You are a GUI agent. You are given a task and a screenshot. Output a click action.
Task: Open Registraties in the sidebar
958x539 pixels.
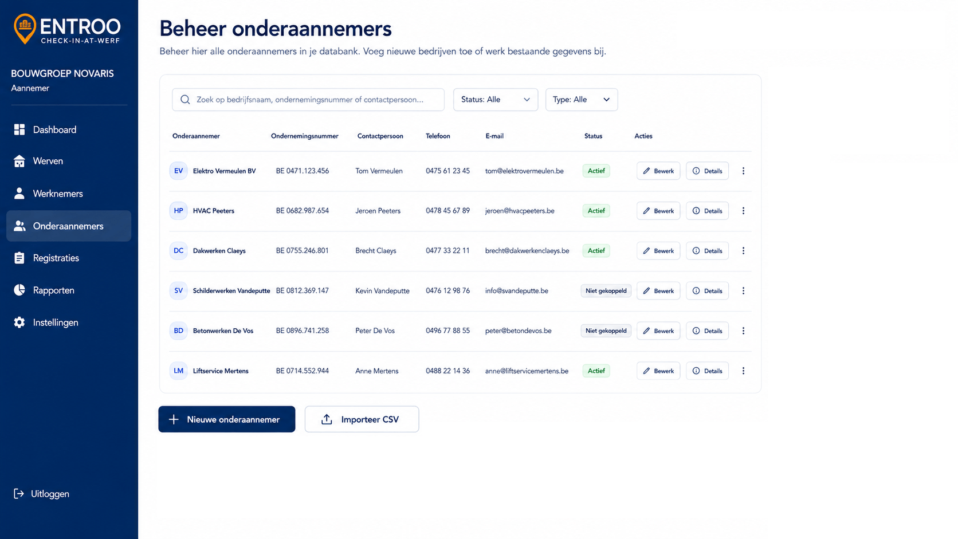(x=69, y=258)
